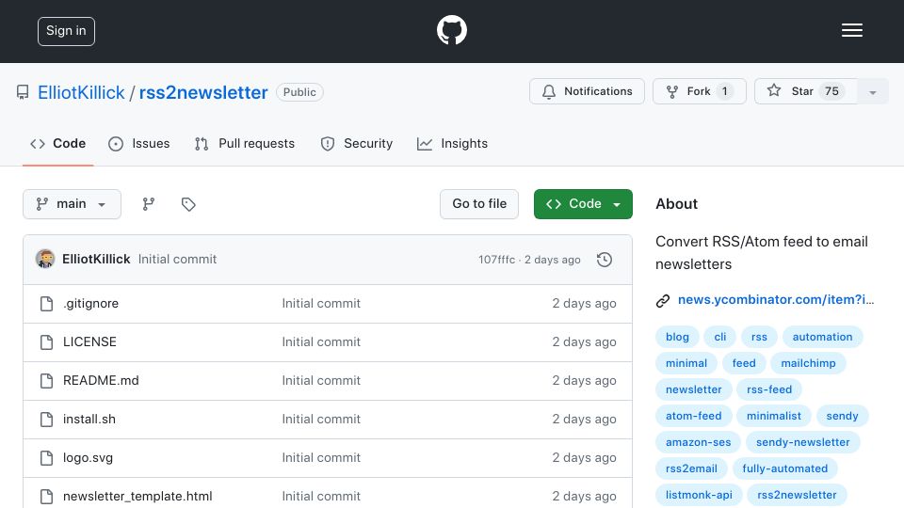Open the ElliotKillick owner link
The width and height of the screenshot is (904, 508).
pyautogui.click(x=81, y=93)
